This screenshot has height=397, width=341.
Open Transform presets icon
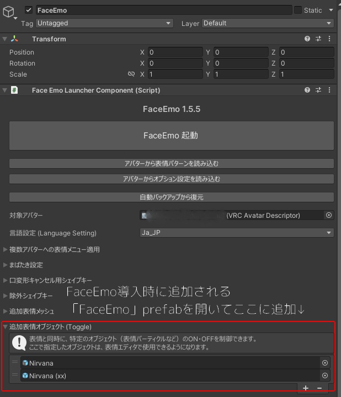318,39
